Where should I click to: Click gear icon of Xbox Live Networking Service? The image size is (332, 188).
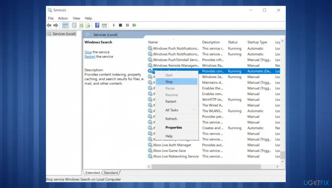click(x=150, y=156)
